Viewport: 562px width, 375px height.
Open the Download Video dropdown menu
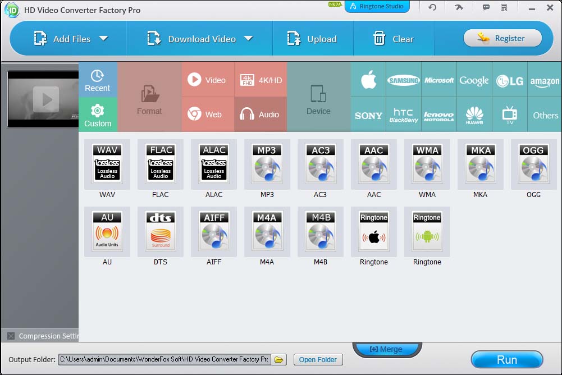[x=247, y=38]
